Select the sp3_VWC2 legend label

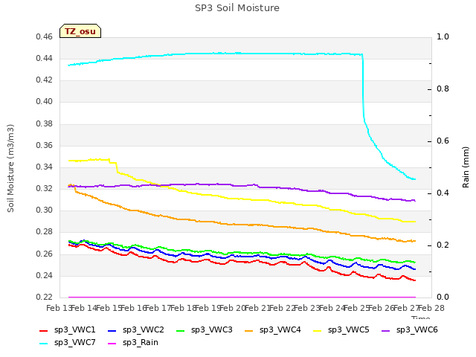(144, 330)
